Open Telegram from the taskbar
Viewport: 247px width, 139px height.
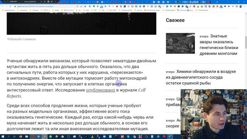click(39, 137)
